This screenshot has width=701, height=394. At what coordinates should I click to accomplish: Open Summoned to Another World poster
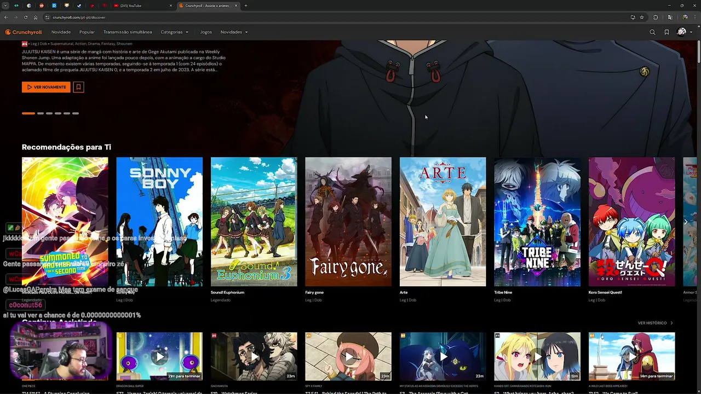coord(65,222)
